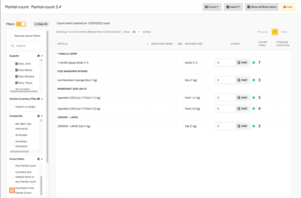Go to Next page
This screenshot has height=198, width=301.
(284, 32)
